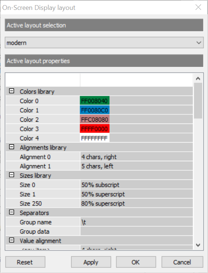Select the green Color 0 swatch FF008040

(x=95, y=101)
